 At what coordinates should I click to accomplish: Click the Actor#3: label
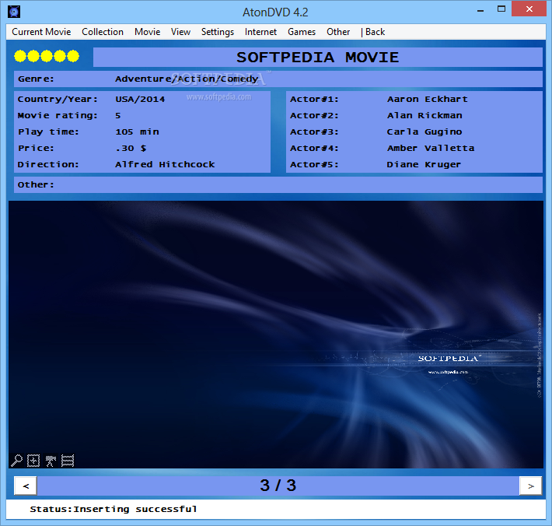314,131
